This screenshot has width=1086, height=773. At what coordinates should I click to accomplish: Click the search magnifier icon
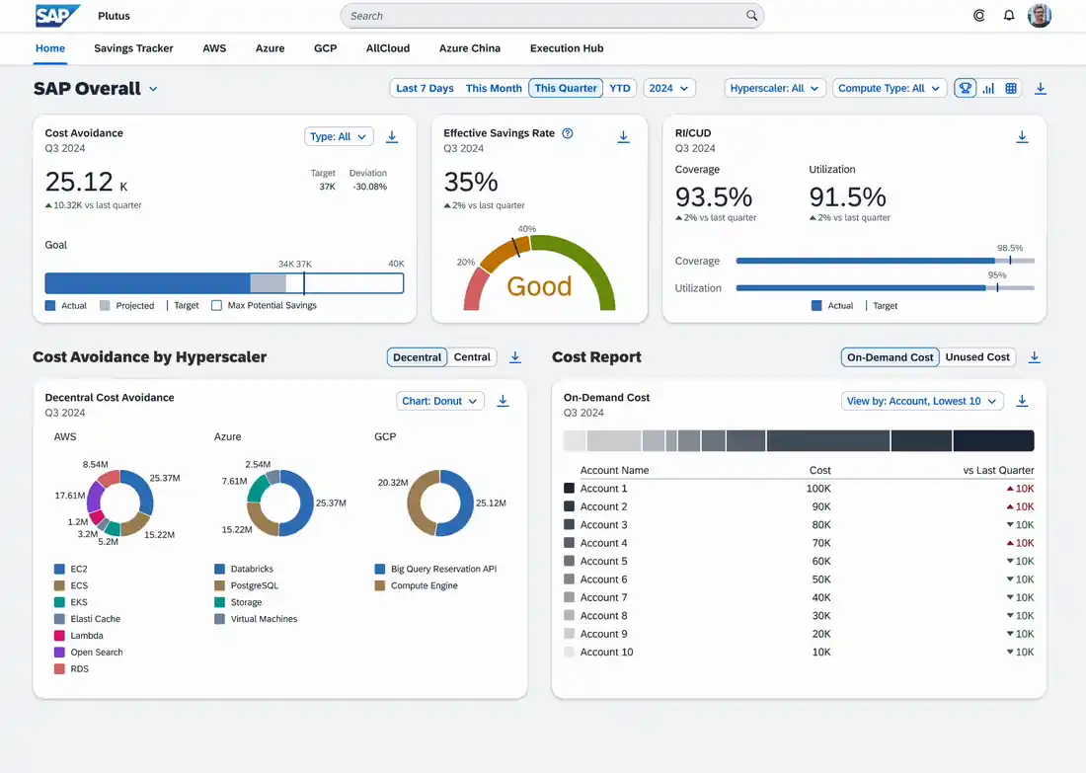[x=751, y=15]
